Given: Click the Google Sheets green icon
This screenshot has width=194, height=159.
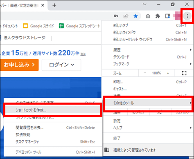Looking at the screenshot, I should tap(61, 26).
